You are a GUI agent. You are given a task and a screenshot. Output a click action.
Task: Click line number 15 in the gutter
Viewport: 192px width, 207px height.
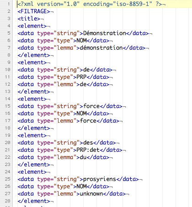8,106
